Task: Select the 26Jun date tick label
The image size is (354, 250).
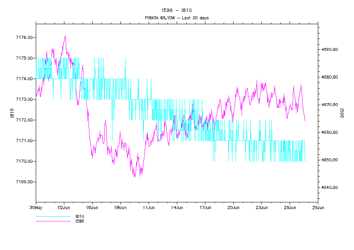Action: [290, 207]
